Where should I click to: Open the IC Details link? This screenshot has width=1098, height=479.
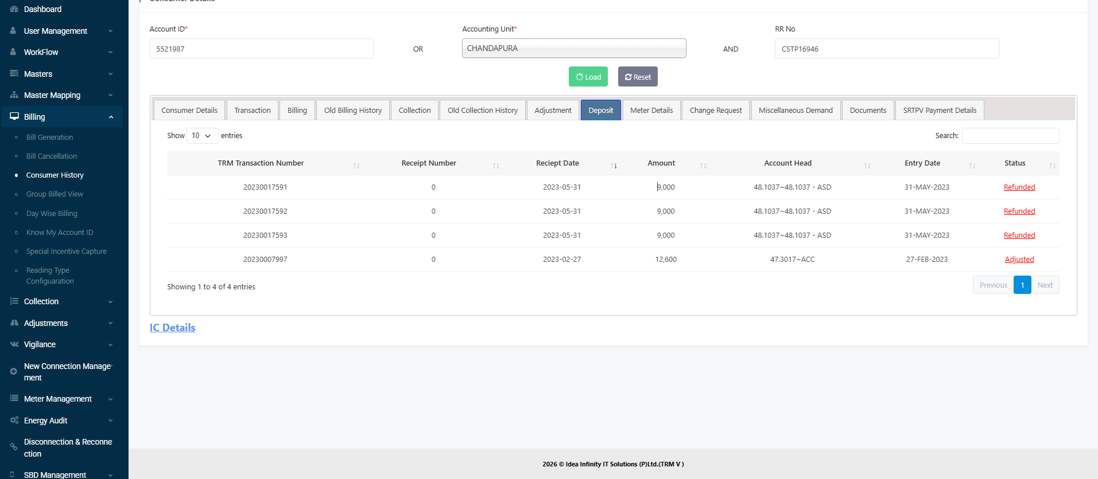click(x=172, y=327)
